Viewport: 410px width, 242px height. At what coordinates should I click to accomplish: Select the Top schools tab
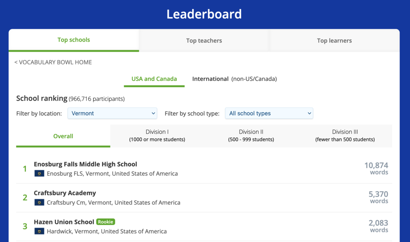click(x=74, y=40)
